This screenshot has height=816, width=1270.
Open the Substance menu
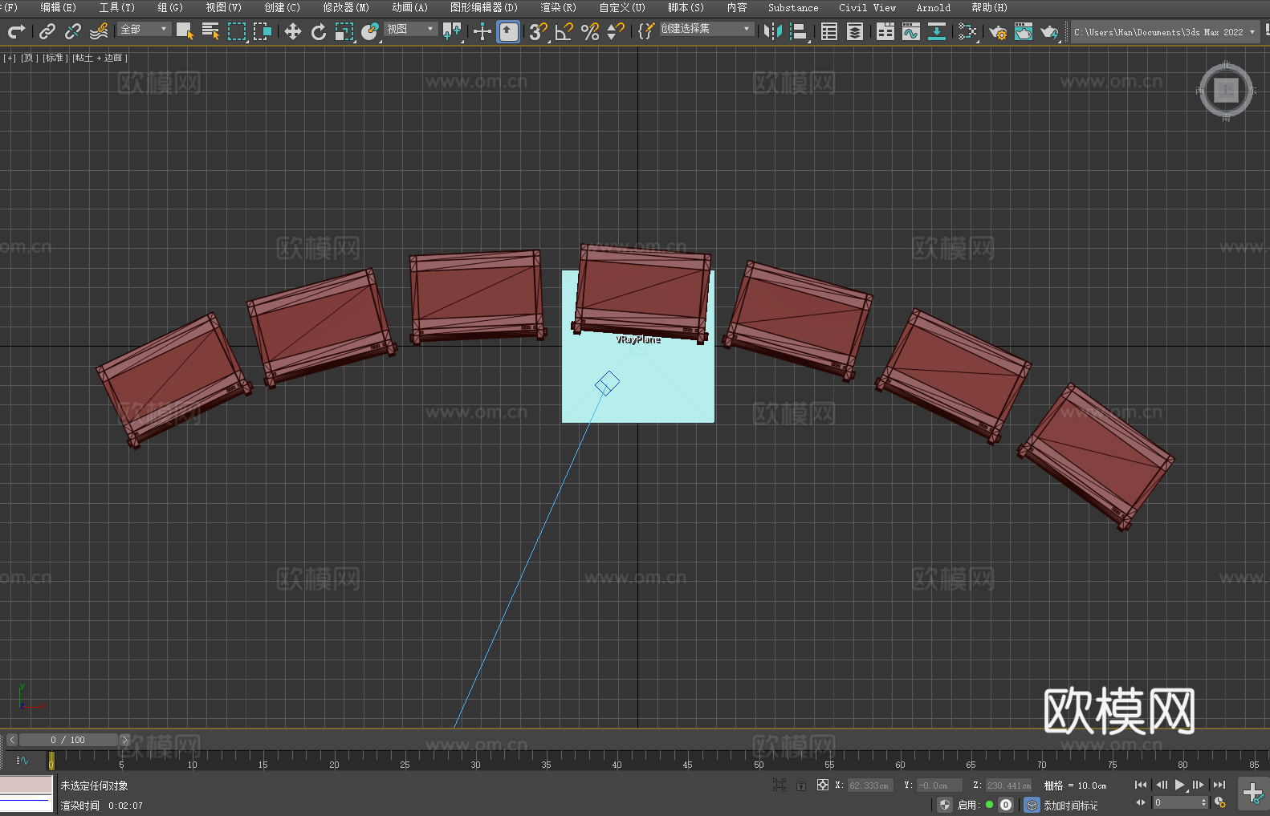(x=793, y=7)
